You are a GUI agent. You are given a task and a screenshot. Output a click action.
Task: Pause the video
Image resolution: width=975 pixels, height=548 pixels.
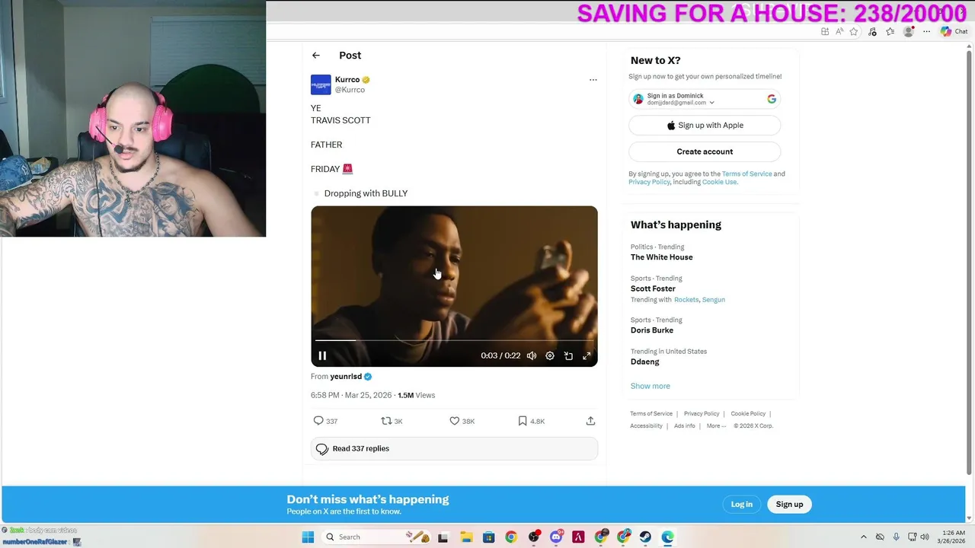[322, 355]
